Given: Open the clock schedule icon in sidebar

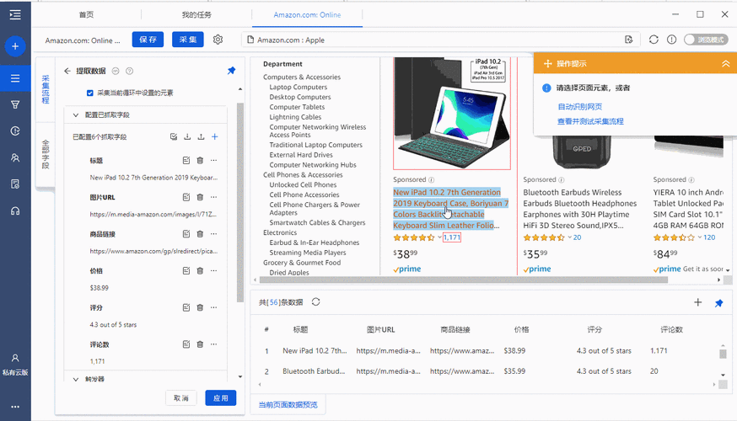Looking at the screenshot, I should click(15, 131).
